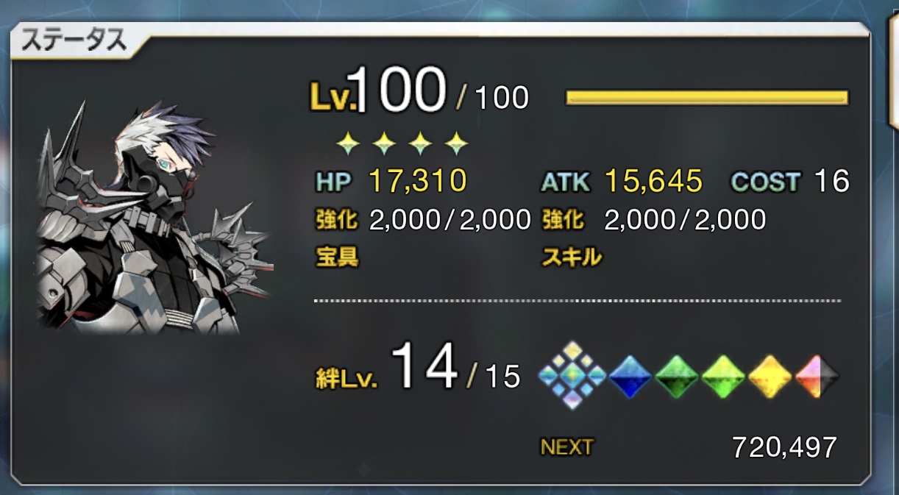Click the half-filled rainbow bond crystal

click(x=817, y=376)
